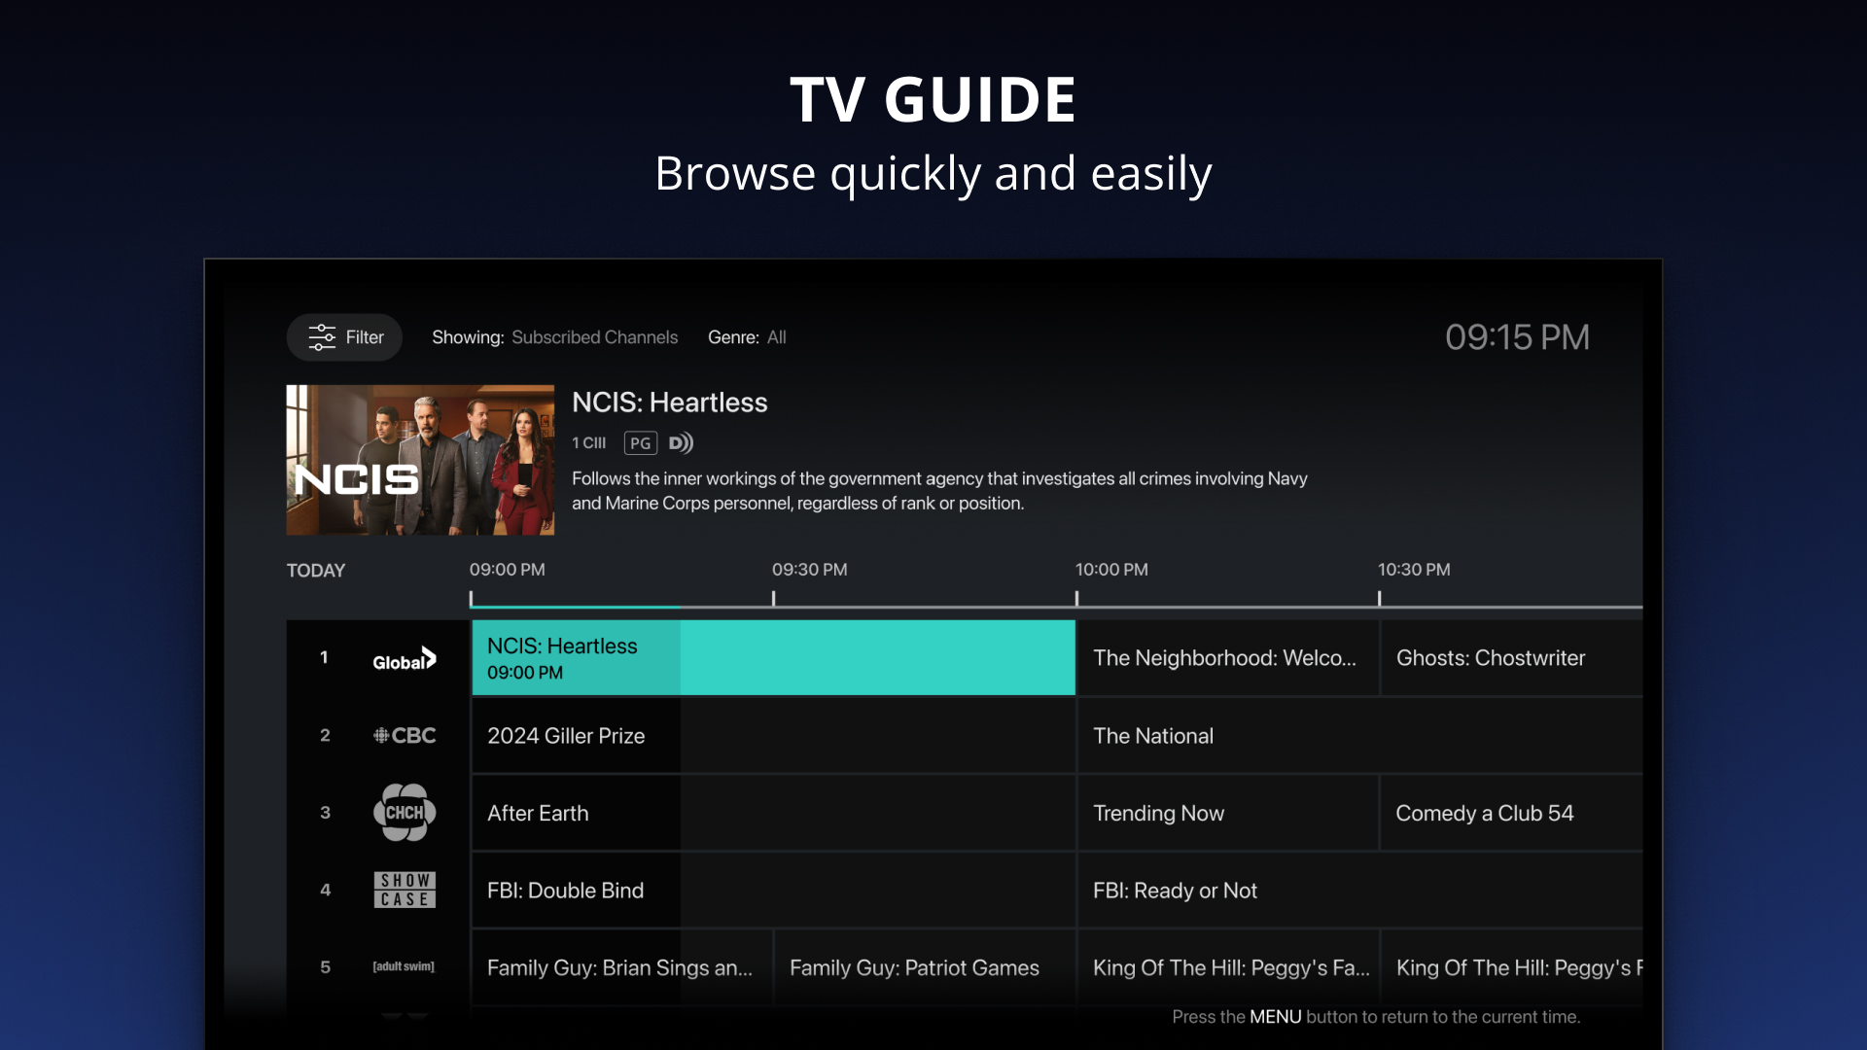This screenshot has height=1050, width=1867.
Task: Click channel number 1
Action: click(325, 657)
